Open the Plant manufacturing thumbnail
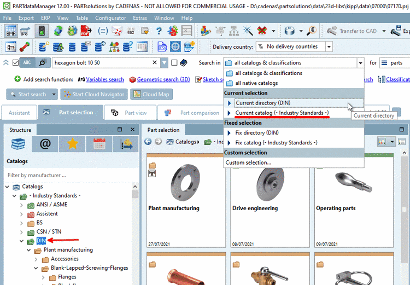 186,200
